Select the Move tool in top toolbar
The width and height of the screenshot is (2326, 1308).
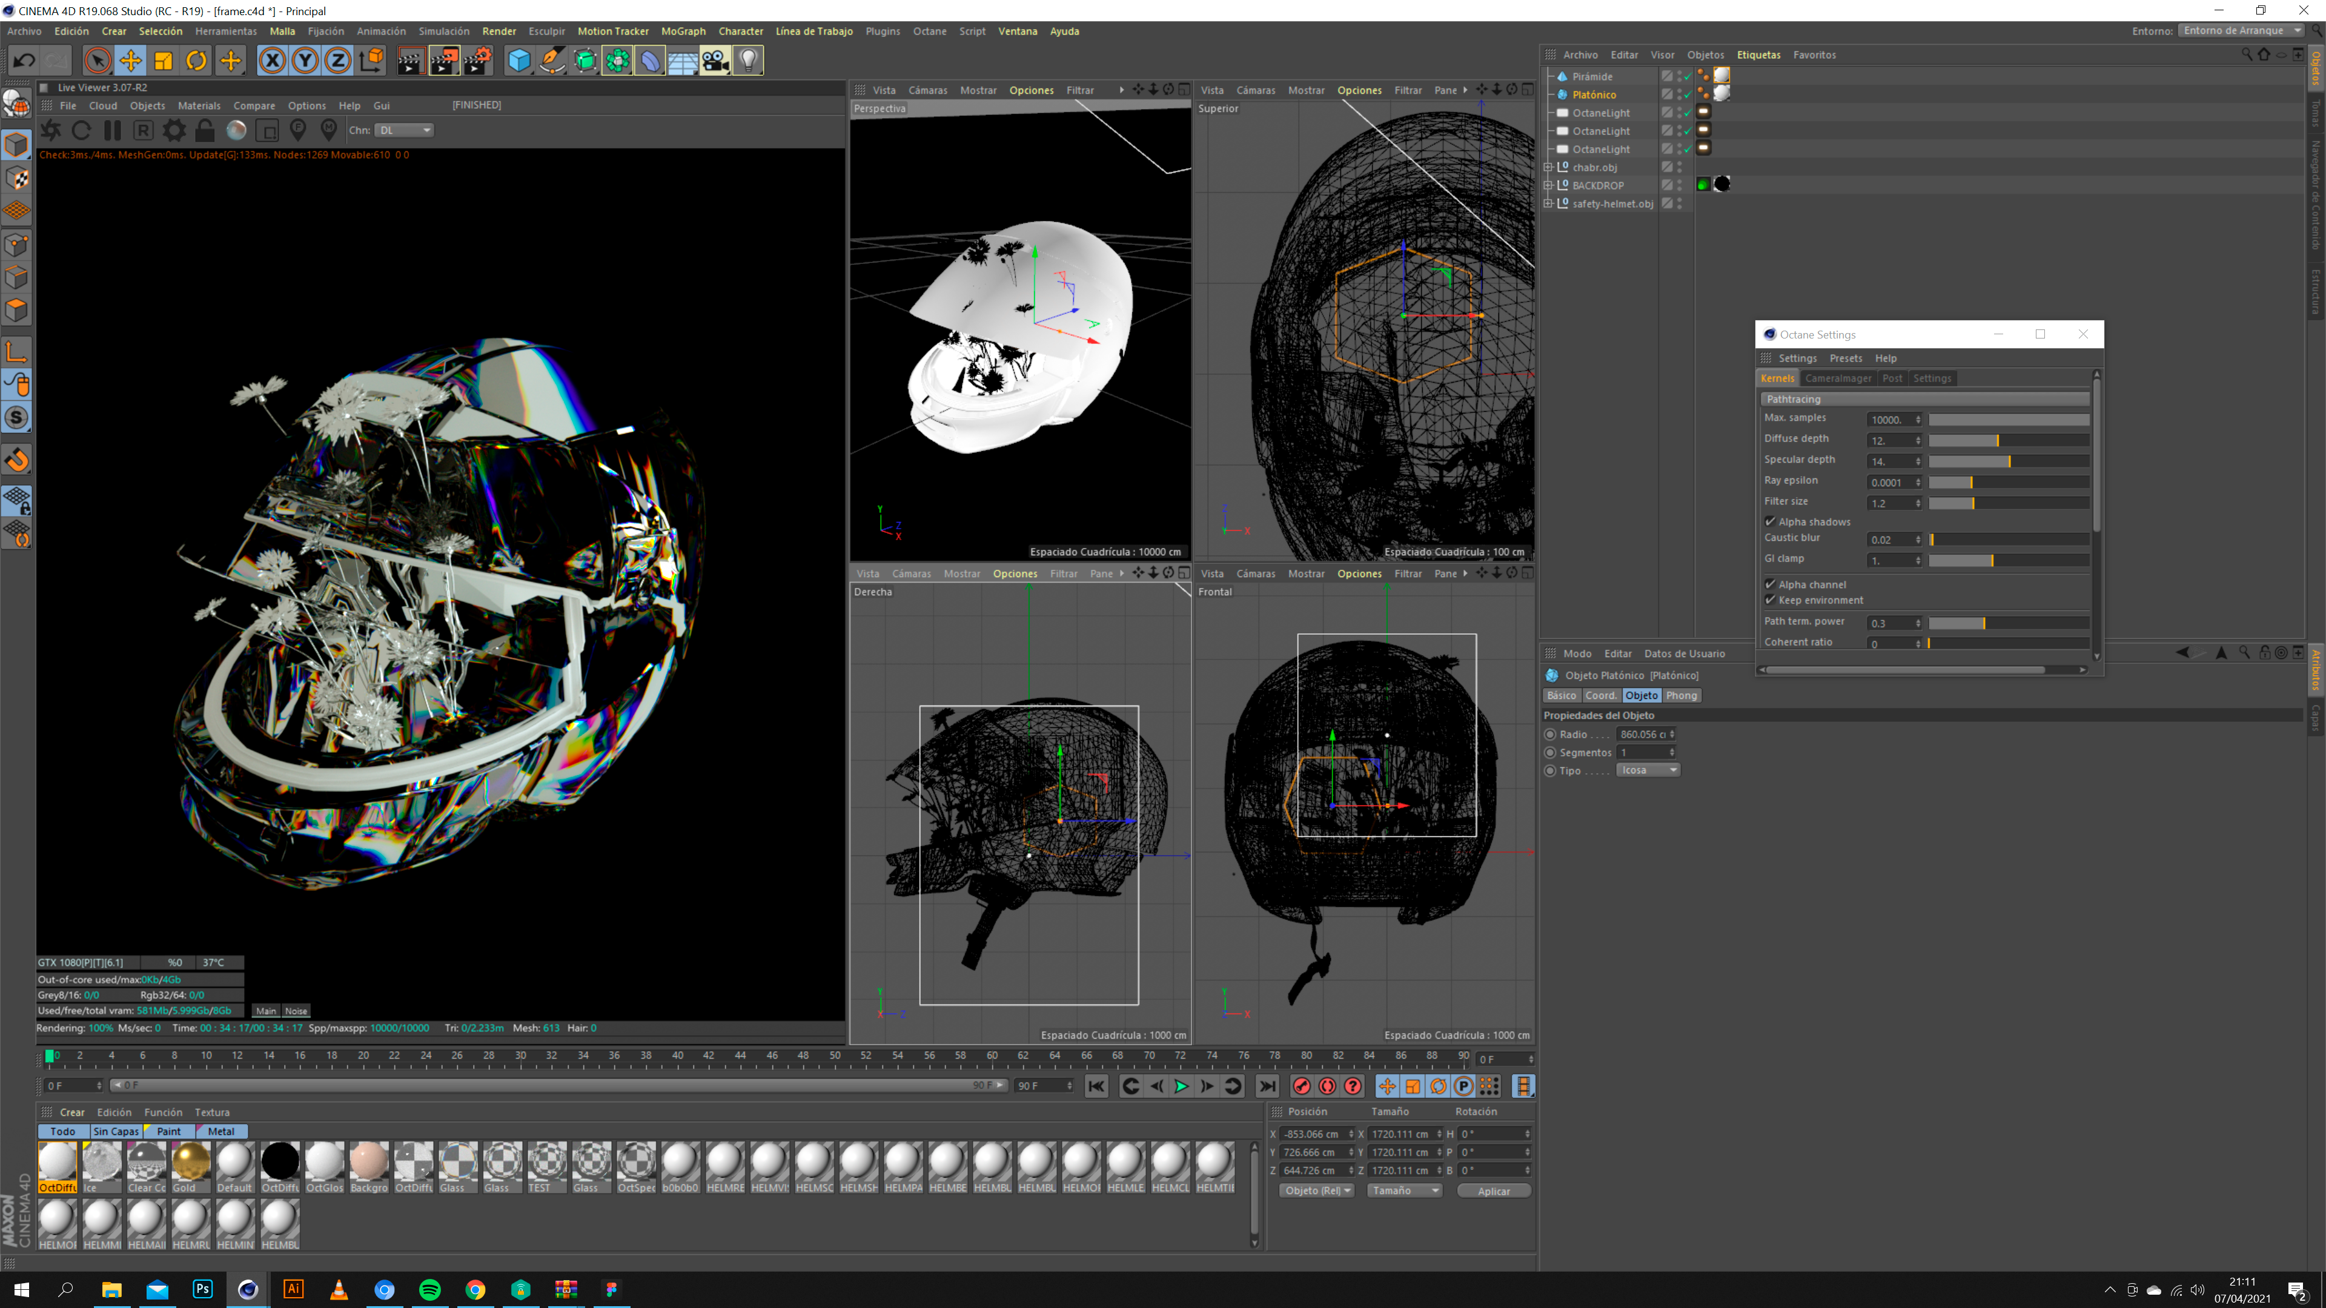point(130,61)
